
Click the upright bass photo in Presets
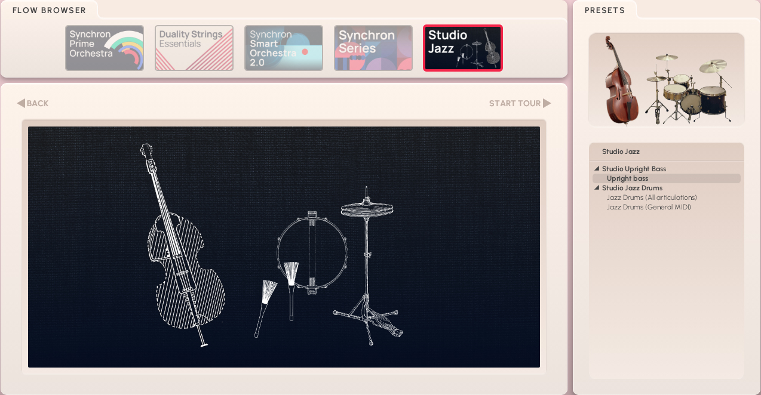[621, 80]
